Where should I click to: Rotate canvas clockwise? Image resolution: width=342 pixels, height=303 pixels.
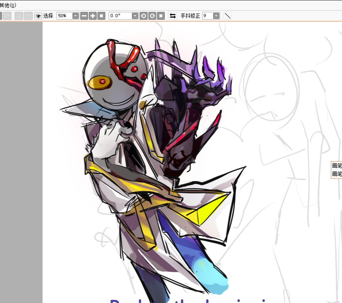click(152, 16)
